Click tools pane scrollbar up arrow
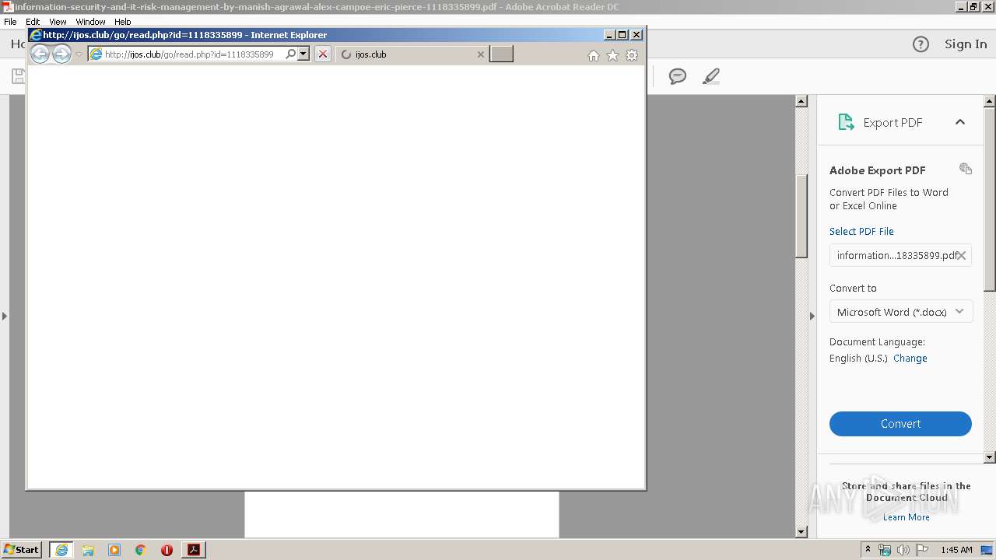The height and width of the screenshot is (560, 996). click(x=990, y=101)
